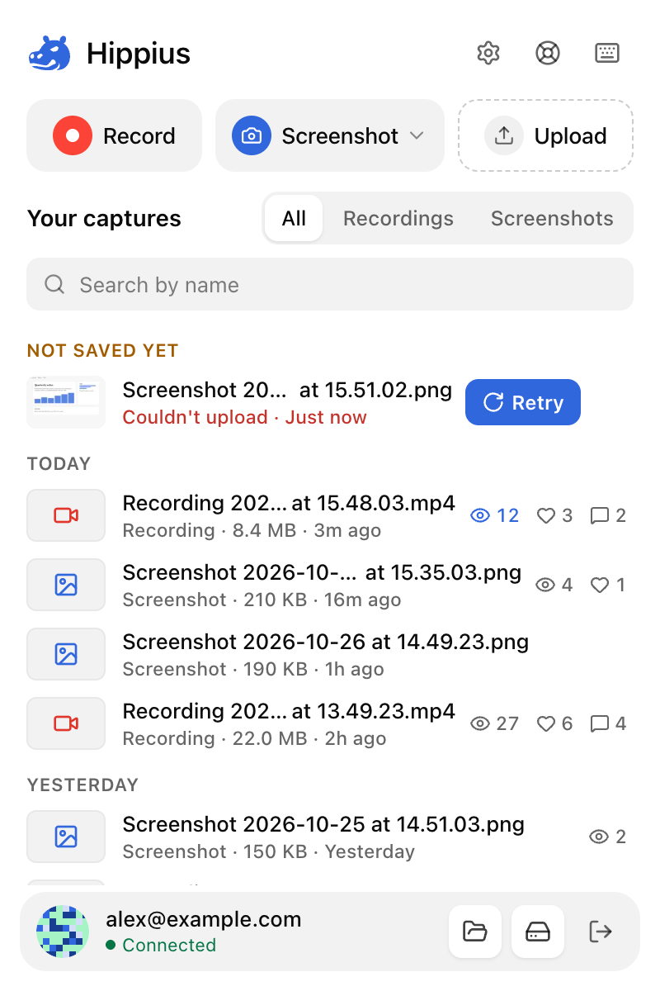Click the heart icon with 1 like

pyautogui.click(x=600, y=585)
